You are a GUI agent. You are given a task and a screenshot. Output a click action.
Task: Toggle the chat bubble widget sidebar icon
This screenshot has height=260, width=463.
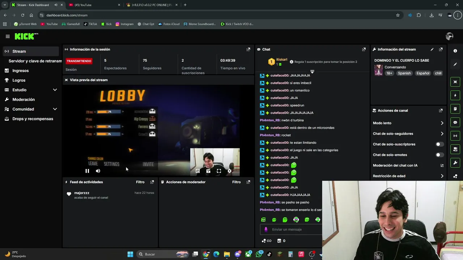455,122
